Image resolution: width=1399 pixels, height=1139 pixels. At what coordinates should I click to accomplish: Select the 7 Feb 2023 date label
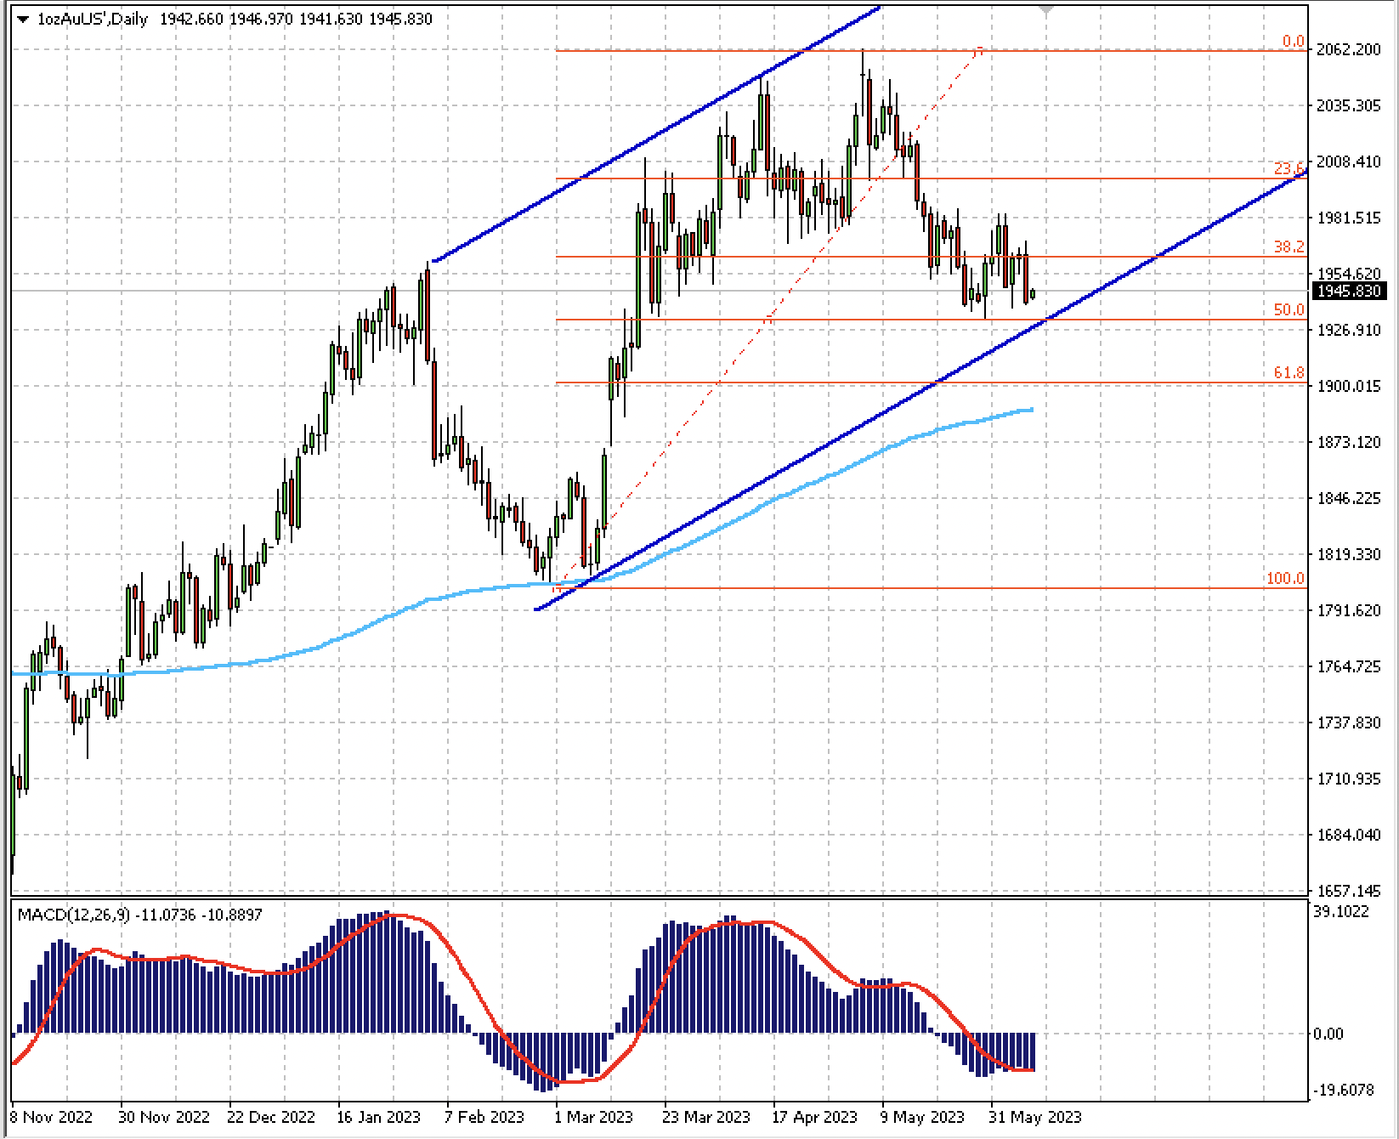pos(484,1117)
